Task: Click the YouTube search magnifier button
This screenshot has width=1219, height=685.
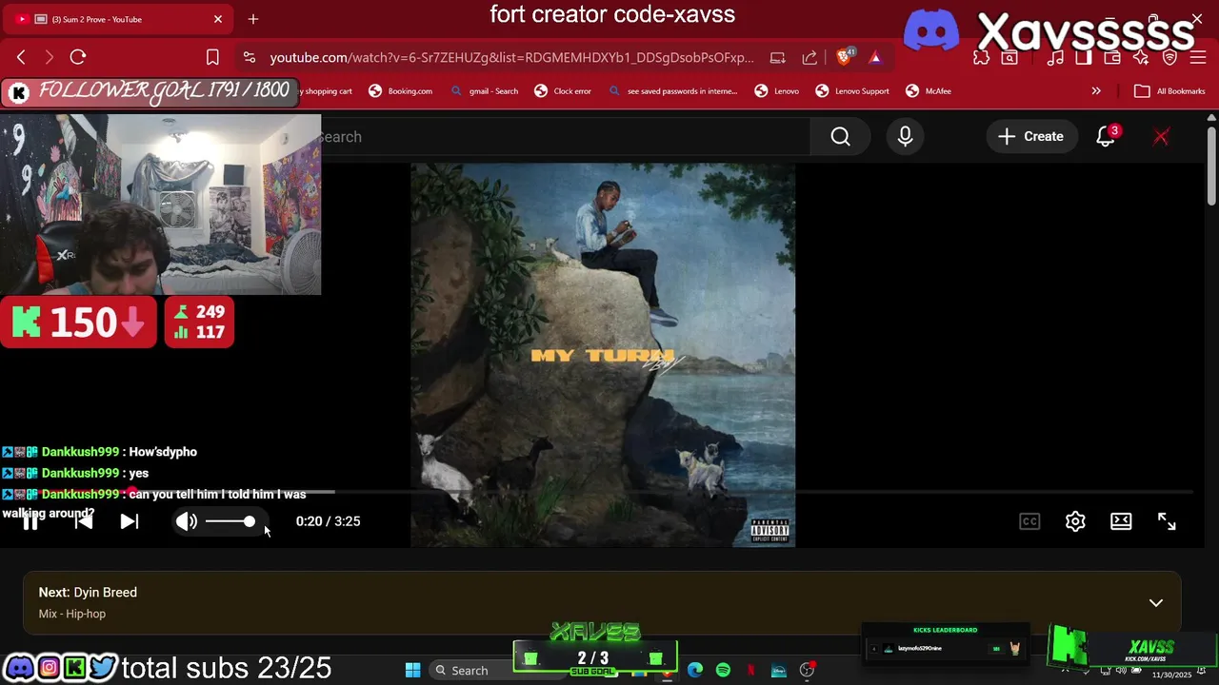Action: (x=840, y=137)
